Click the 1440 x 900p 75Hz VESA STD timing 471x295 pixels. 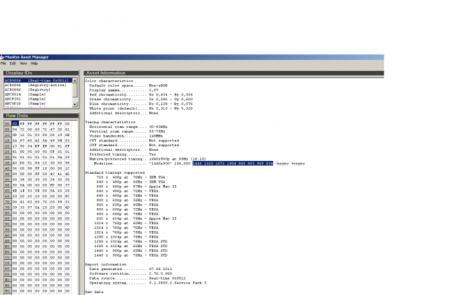(131, 255)
